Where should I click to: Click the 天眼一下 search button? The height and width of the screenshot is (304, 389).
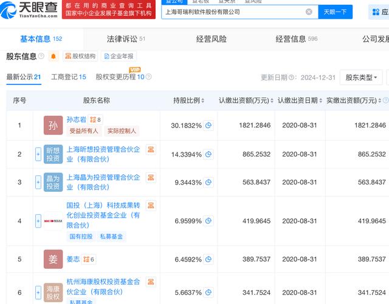pos(335,12)
